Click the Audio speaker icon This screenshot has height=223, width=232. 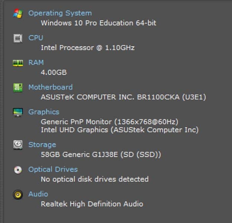(17, 194)
